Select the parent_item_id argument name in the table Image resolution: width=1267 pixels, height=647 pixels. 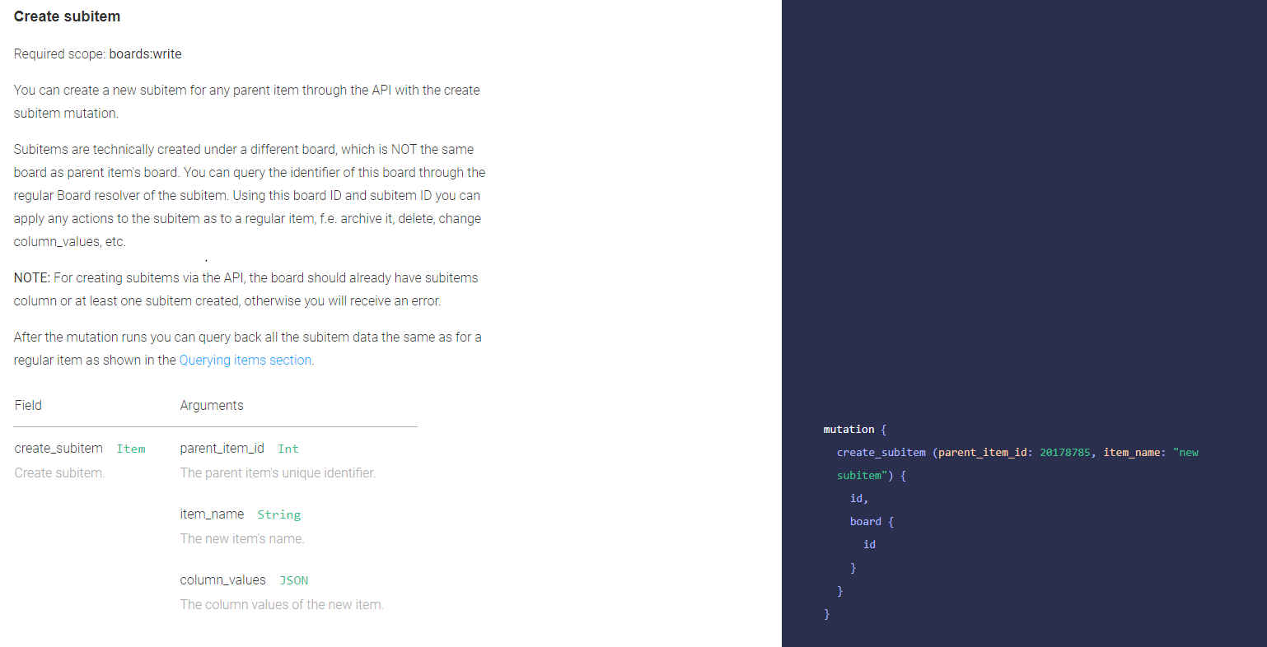222,448
